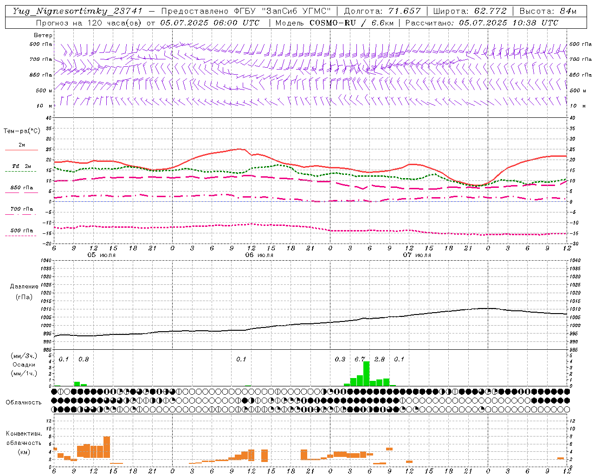Click the Ветер panel label
The width and height of the screenshot is (594, 475).
(x=43, y=35)
